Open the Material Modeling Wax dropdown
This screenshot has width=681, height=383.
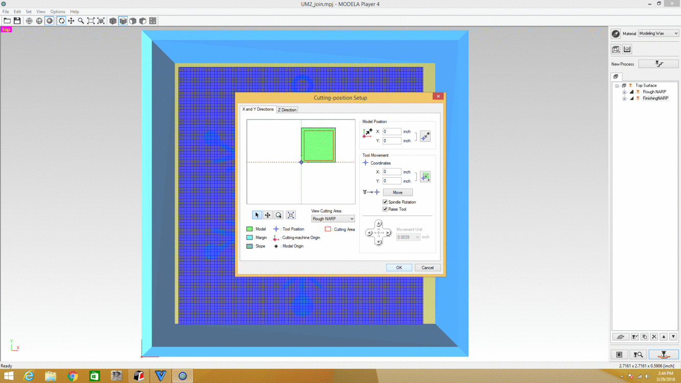pos(658,33)
